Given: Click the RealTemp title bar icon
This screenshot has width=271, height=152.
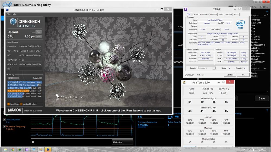Looking at the screenshot, I should tap(184, 82).
